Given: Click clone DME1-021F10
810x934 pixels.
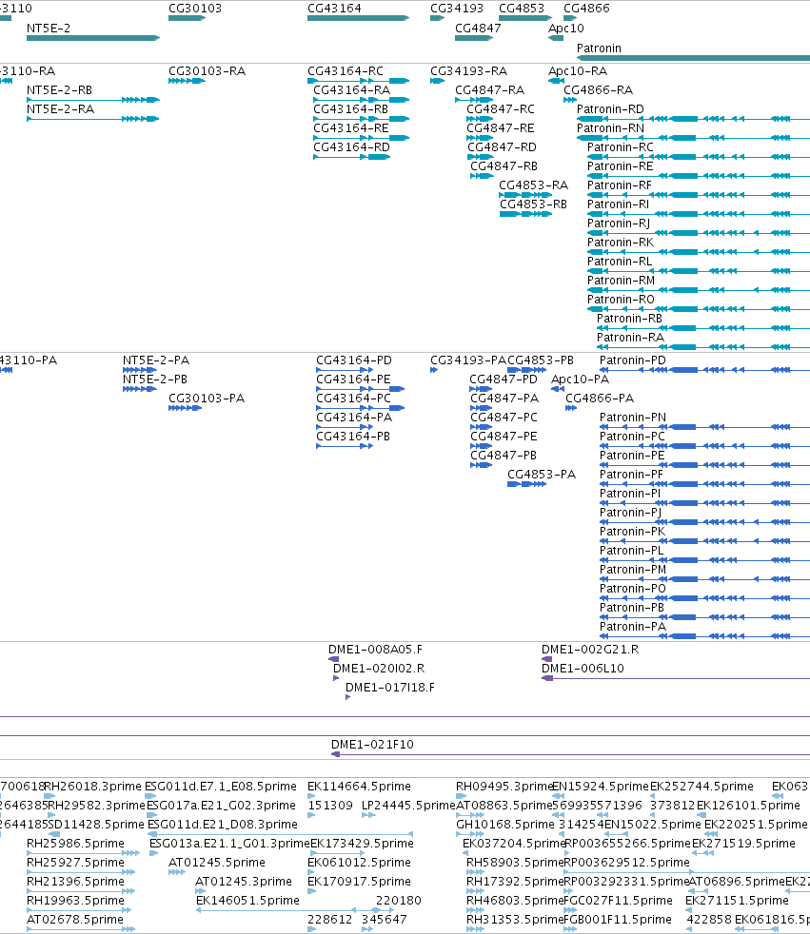Looking at the screenshot, I should [372, 745].
